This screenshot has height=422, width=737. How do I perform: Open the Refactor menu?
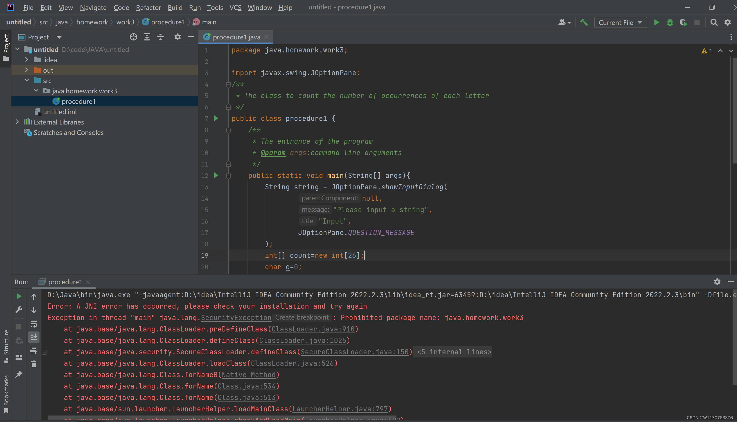[148, 8]
